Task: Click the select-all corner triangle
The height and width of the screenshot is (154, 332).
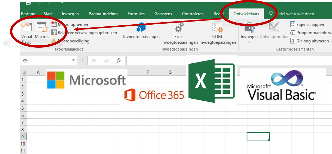Action: [x=24, y=72]
